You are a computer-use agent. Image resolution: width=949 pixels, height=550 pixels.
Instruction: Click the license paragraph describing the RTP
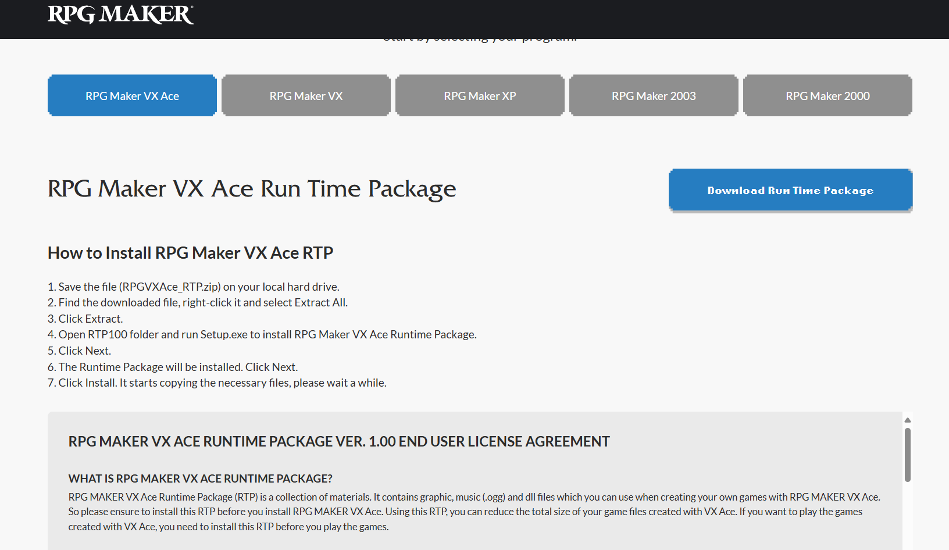tap(474, 512)
